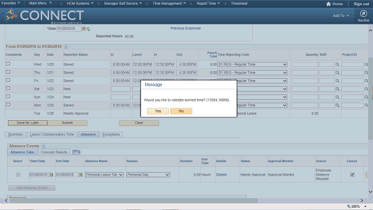The image size is (373, 210).
Task: Open the Approval Monitor link
Action: (281, 175)
